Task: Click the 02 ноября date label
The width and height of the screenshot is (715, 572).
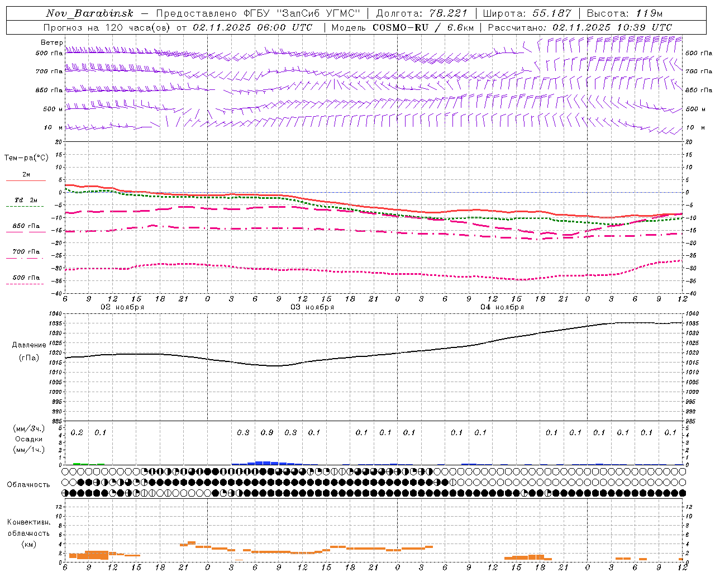Action: point(122,307)
